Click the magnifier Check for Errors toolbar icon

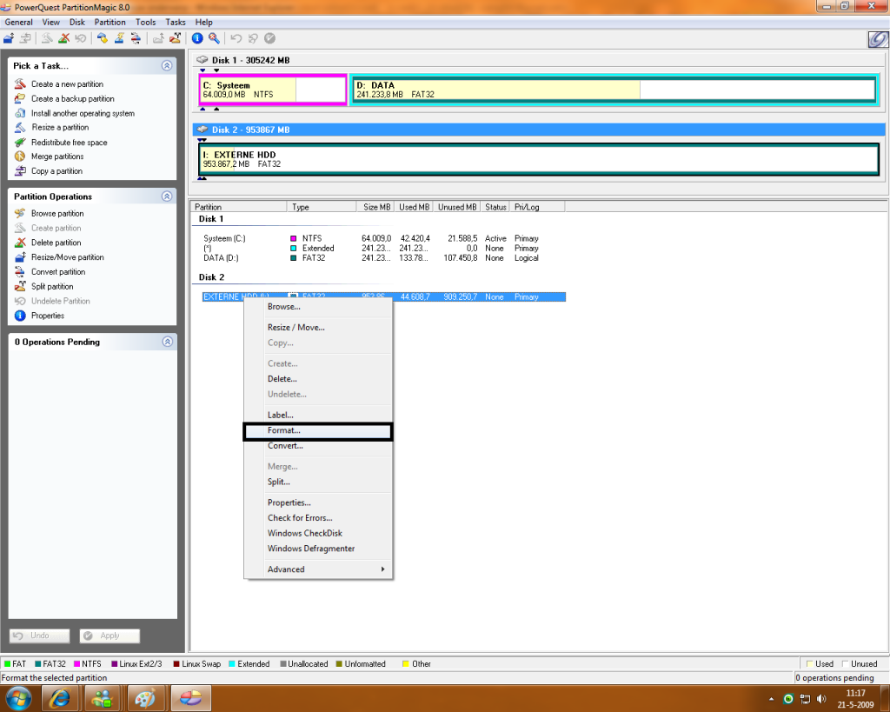pos(214,38)
